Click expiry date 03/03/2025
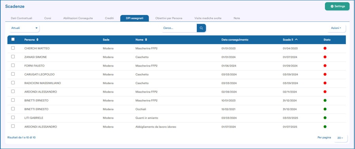The height and width of the screenshot is (149, 355). click(290, 118)
